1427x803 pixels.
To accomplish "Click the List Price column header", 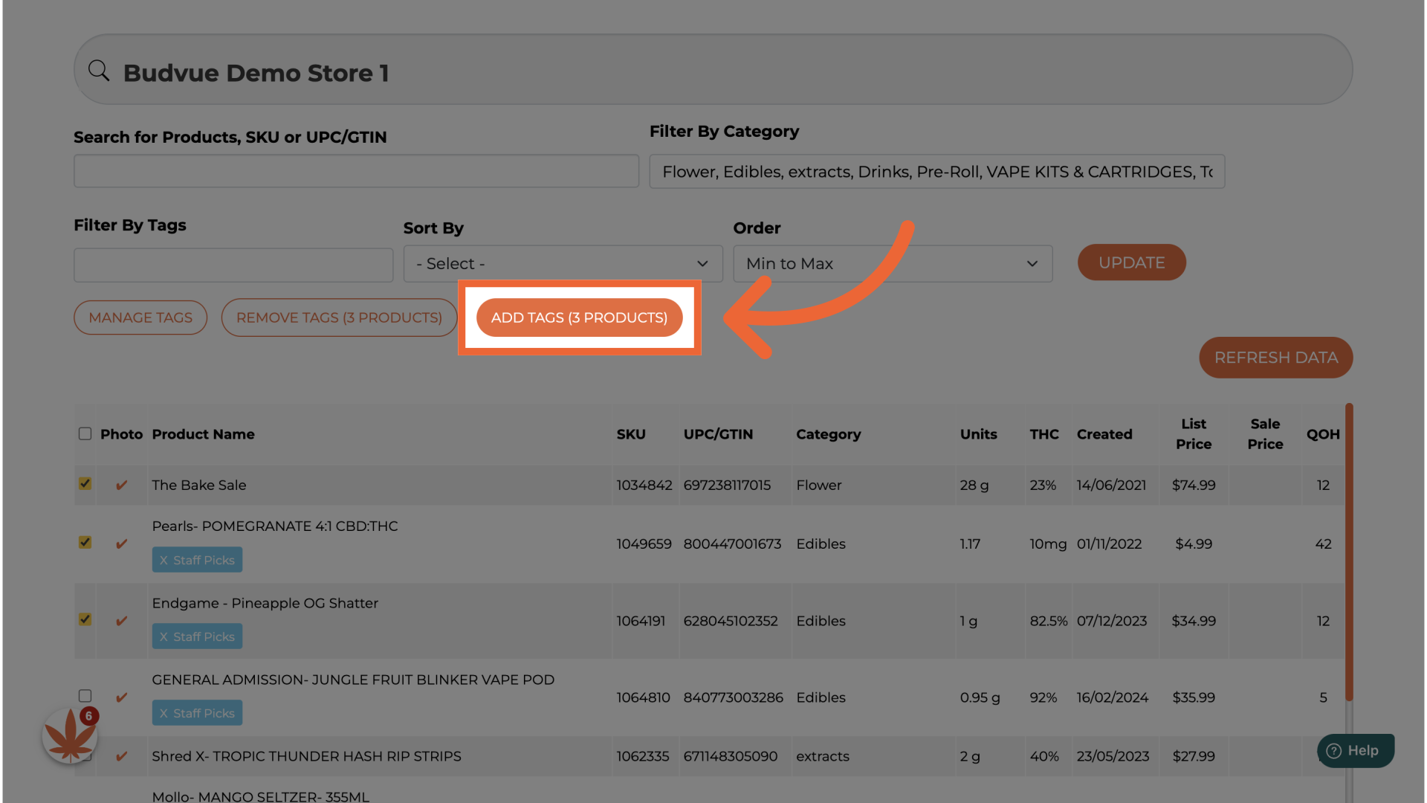I will tap(1193, 433).
